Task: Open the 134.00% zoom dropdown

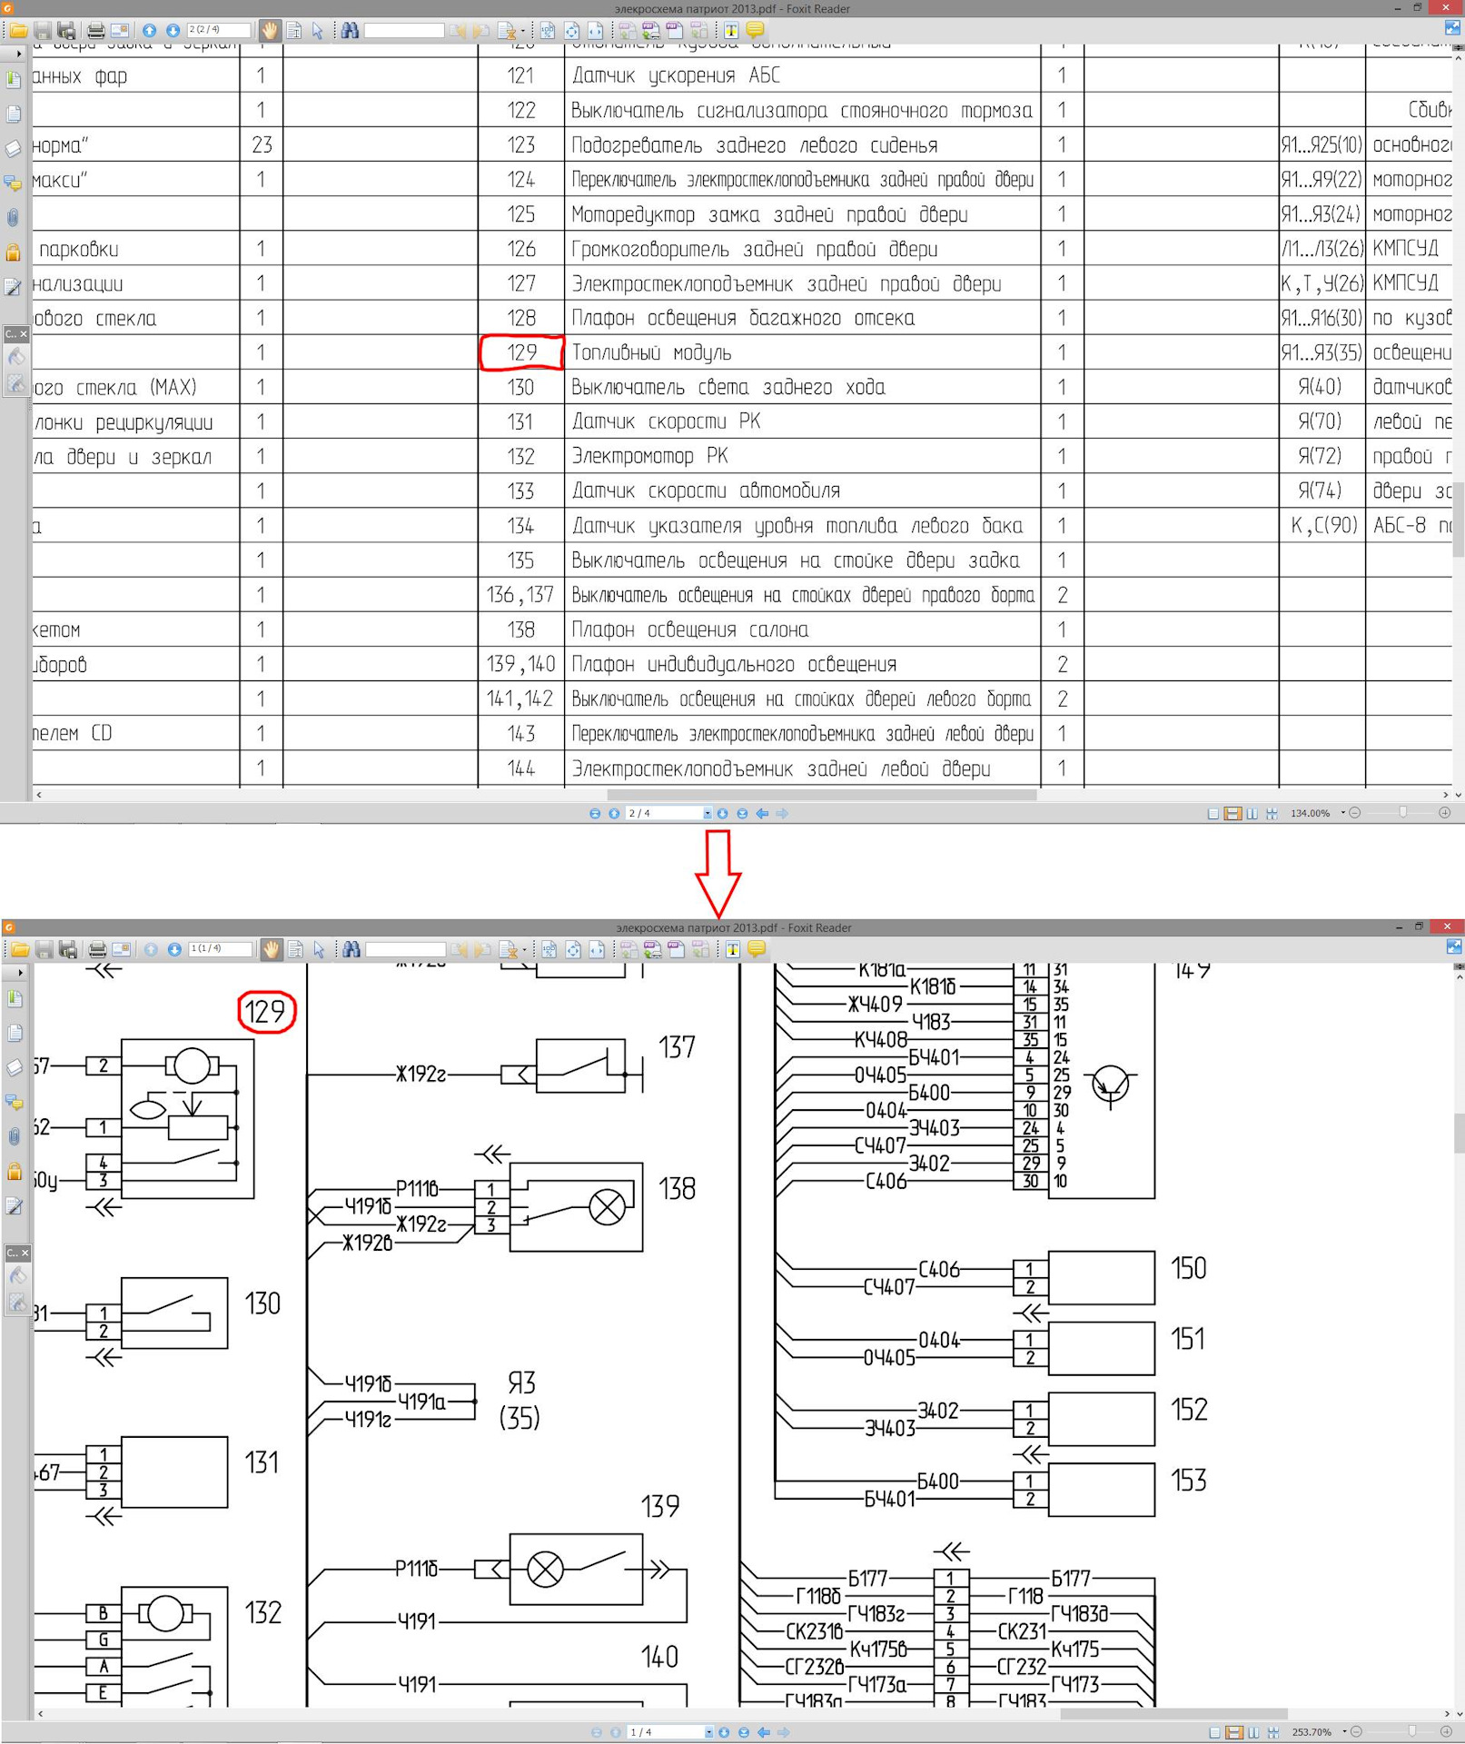Action: 1343,813
